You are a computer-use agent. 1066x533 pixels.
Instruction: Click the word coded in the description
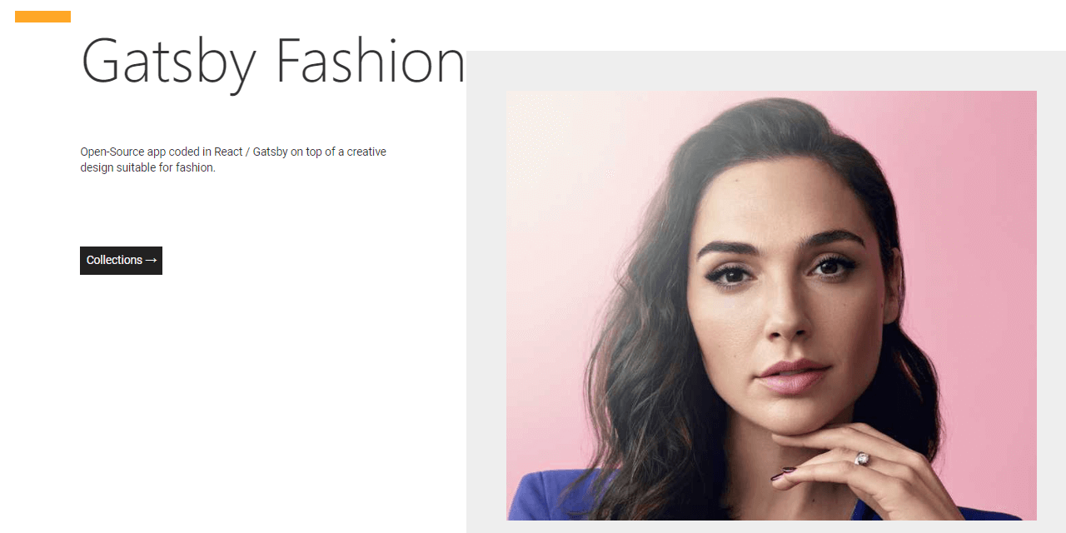[183, 152]
